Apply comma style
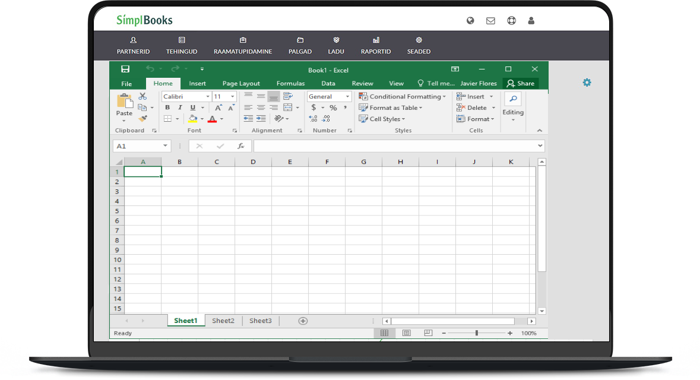Viewport: 700px width, 380px height. [345, 107]
